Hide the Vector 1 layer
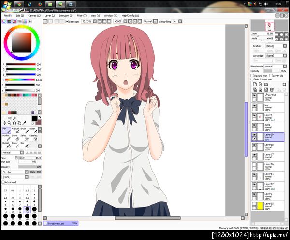 [x=254, y=95]
